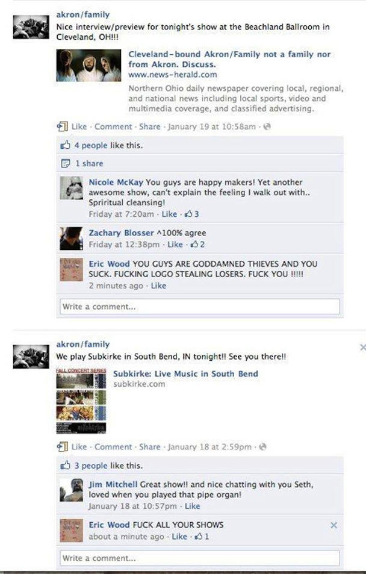Share the January 19 interview post
The width and height of the screenshot is (366, 574).
(x=150, y=126)
